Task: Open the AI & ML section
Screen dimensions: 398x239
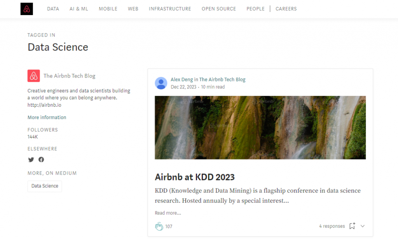Action: click(x=79, y=9)
